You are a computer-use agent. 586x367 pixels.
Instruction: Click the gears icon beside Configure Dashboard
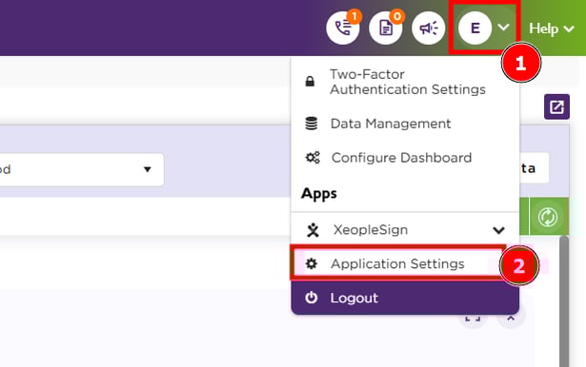[x=313, y=158]
